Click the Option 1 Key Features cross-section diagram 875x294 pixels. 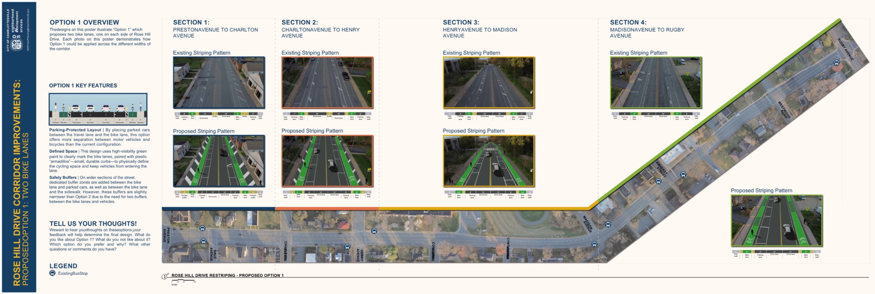click(x=98, y=109)
